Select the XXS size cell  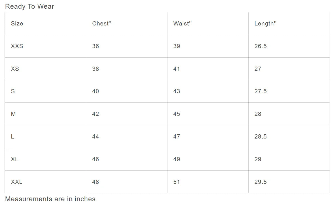pyautogui.click(x=17, y=46)
